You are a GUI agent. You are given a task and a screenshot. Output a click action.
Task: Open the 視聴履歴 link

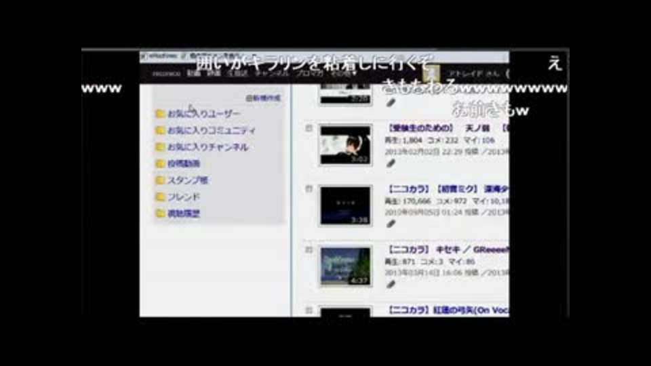(x=184, y=213)
